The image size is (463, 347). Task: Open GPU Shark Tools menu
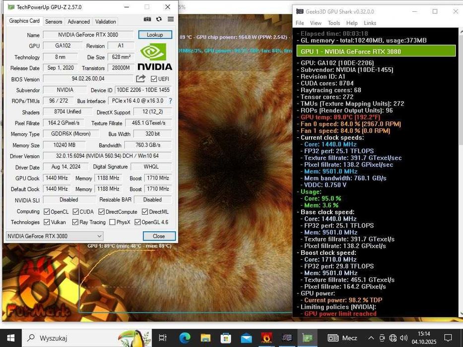pos(333,23)
